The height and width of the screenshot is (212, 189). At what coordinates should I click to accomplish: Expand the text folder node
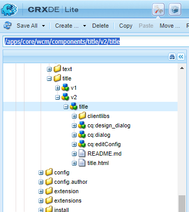tap(49, 69)
